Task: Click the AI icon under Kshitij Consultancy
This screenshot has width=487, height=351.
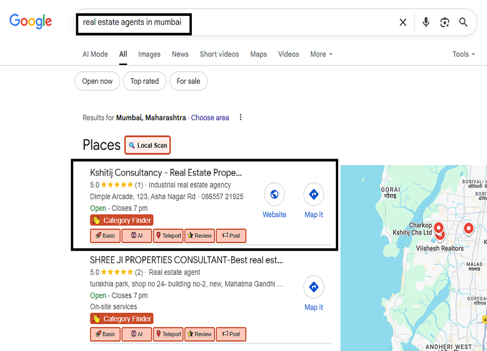Action: [x=136, y=235]
